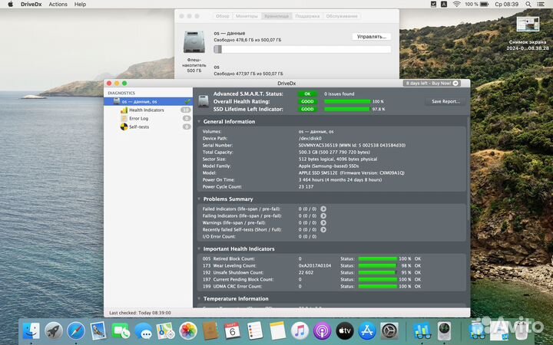
Task: Click the drive icon beside S.M.A.R.T. status
Action: 204,101
